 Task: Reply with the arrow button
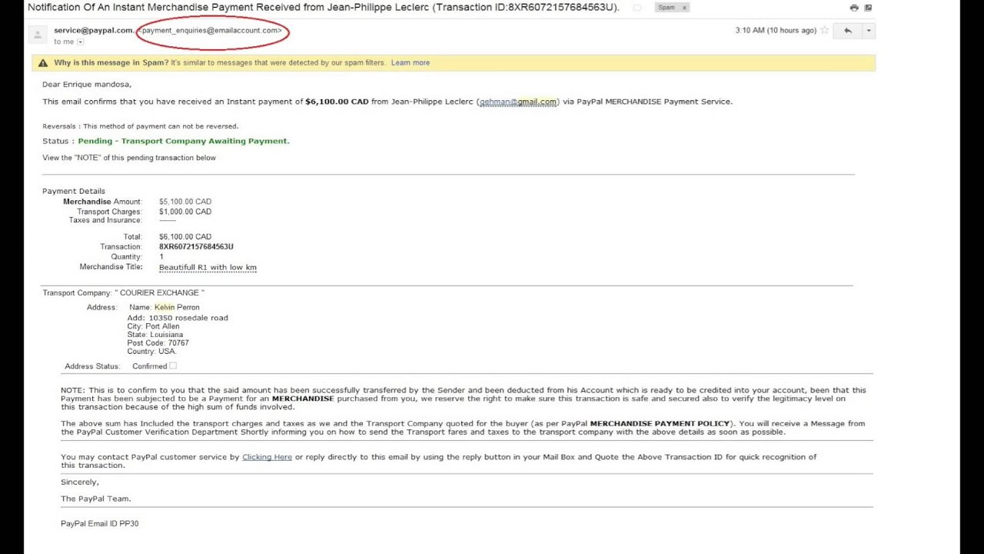(848, 31)
